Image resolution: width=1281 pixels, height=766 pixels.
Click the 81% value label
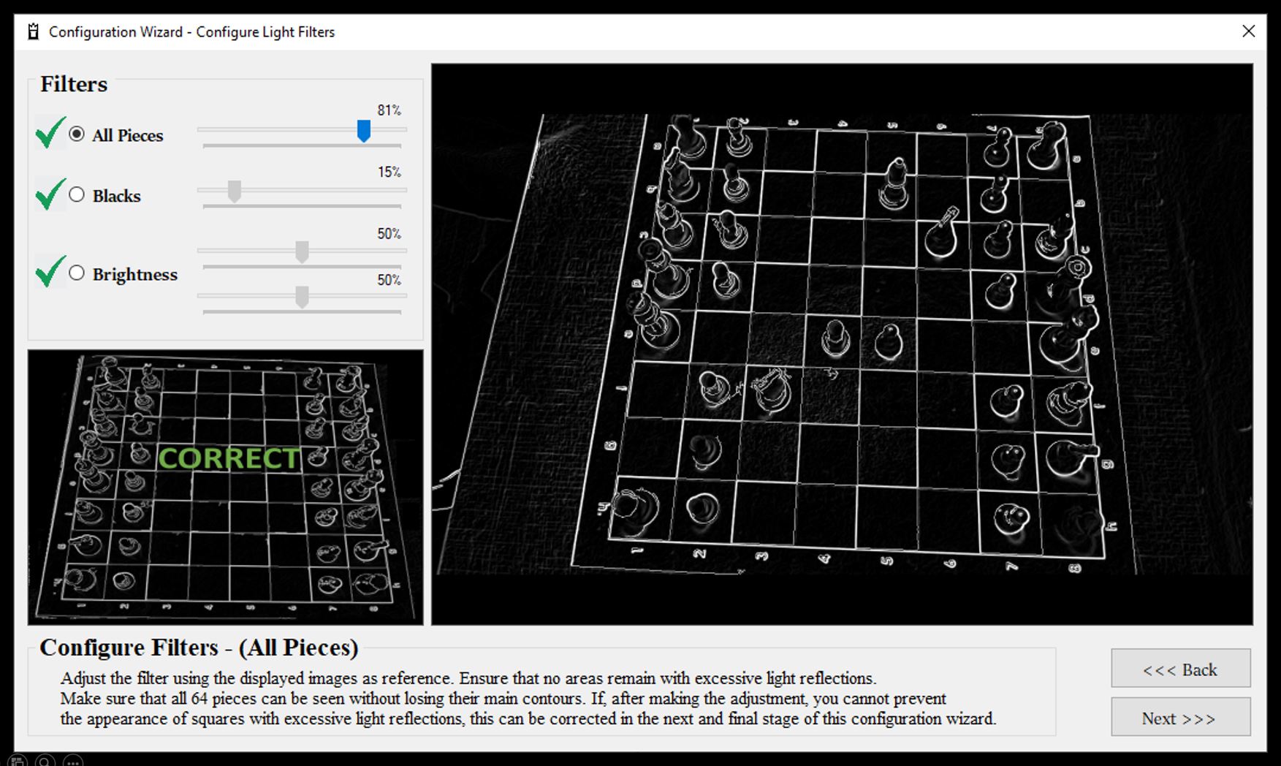(389, 110)
